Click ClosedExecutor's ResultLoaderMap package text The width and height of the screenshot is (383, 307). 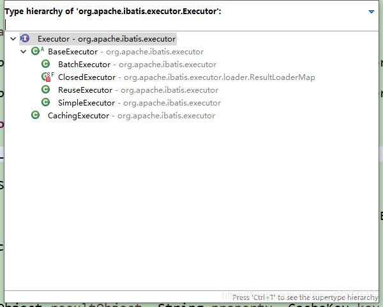pyautogui.click(x=220, y=77)
